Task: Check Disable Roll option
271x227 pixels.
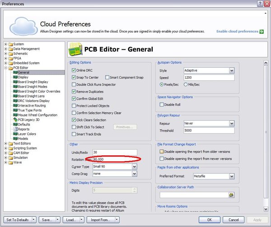Action: point(162,104)
